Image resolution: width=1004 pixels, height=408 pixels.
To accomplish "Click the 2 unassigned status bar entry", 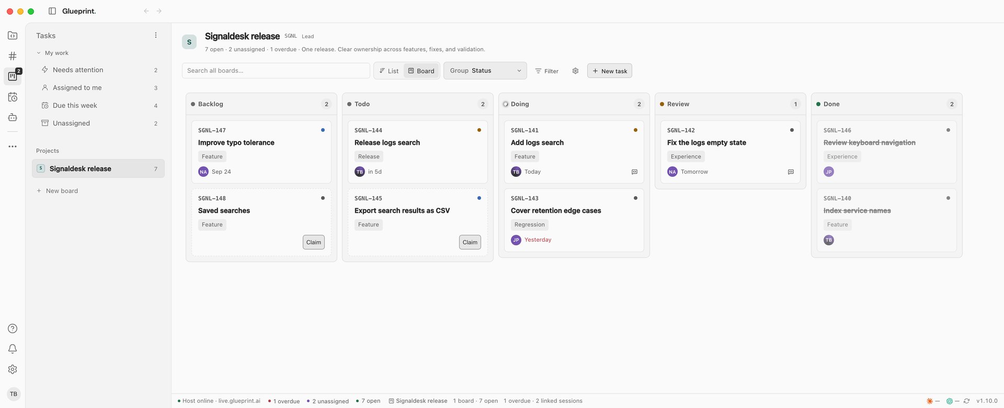I will pos(328,401).
